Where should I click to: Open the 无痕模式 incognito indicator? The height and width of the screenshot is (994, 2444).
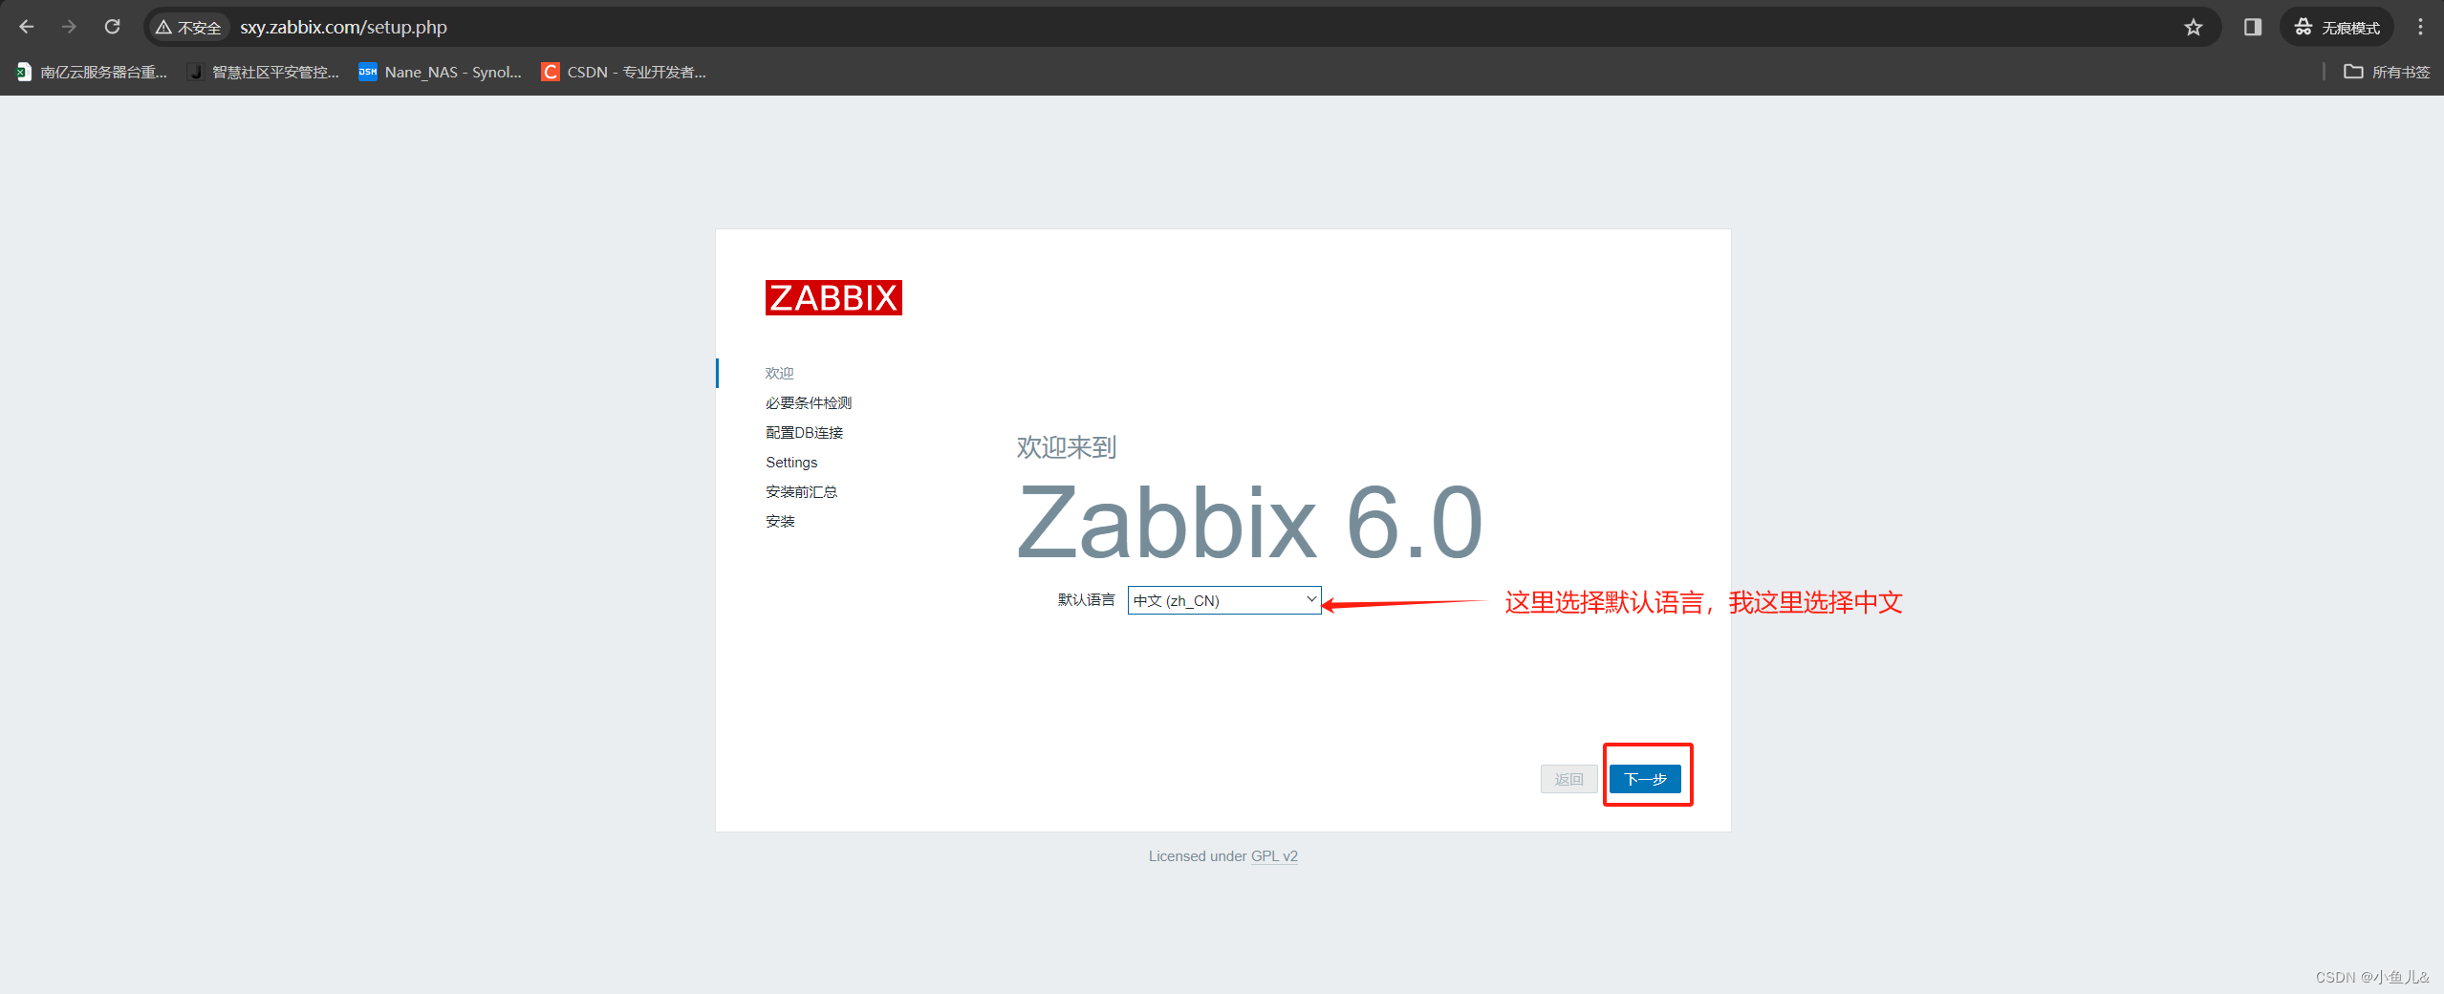[2337, 27]
